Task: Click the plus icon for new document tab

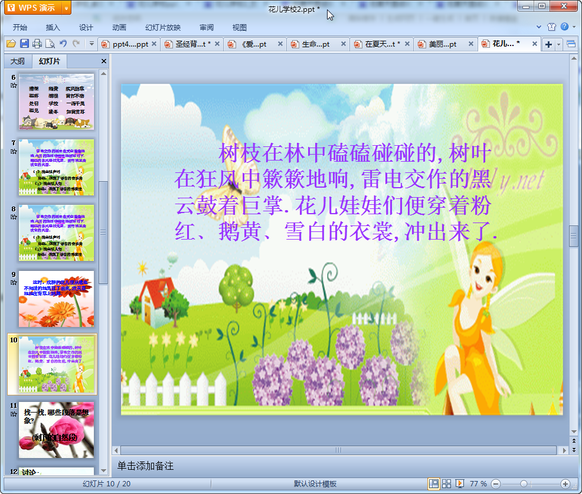Action: (548, 44)
